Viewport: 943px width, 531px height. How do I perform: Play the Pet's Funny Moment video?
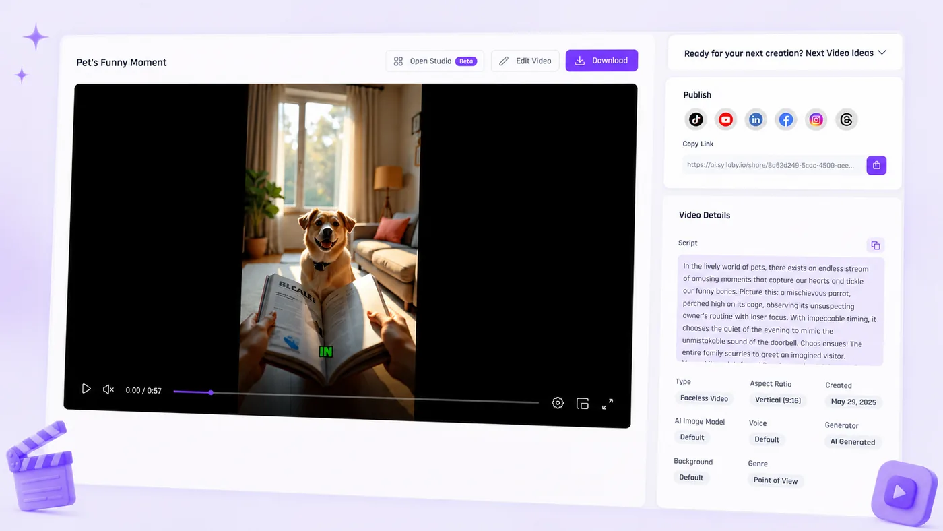coord(86,389)
